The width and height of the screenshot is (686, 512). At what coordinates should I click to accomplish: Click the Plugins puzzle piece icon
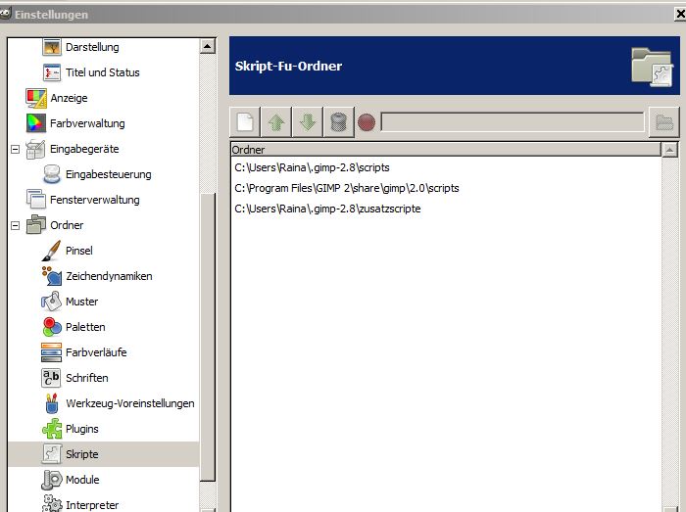pyautogui.click(x=52, y=429)
